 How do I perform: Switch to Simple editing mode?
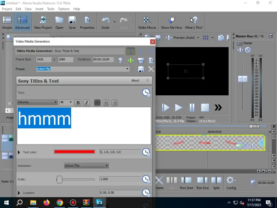(7, 23)
